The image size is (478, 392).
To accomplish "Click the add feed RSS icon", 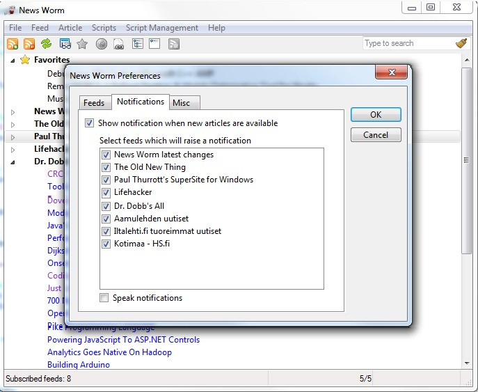I will tap(13, 44).
